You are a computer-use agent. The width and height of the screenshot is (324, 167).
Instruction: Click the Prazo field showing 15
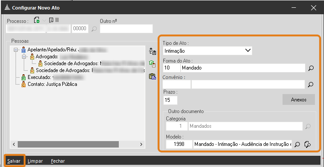click(x=170, y=100)
